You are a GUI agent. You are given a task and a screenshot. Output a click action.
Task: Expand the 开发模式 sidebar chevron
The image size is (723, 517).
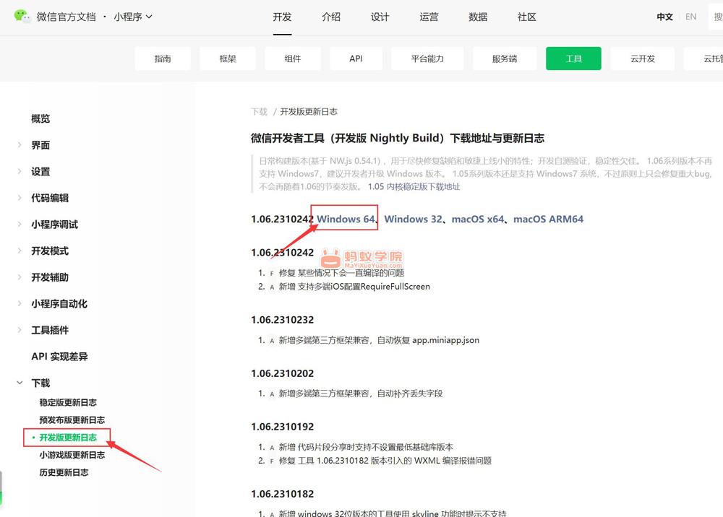[20, 251]
